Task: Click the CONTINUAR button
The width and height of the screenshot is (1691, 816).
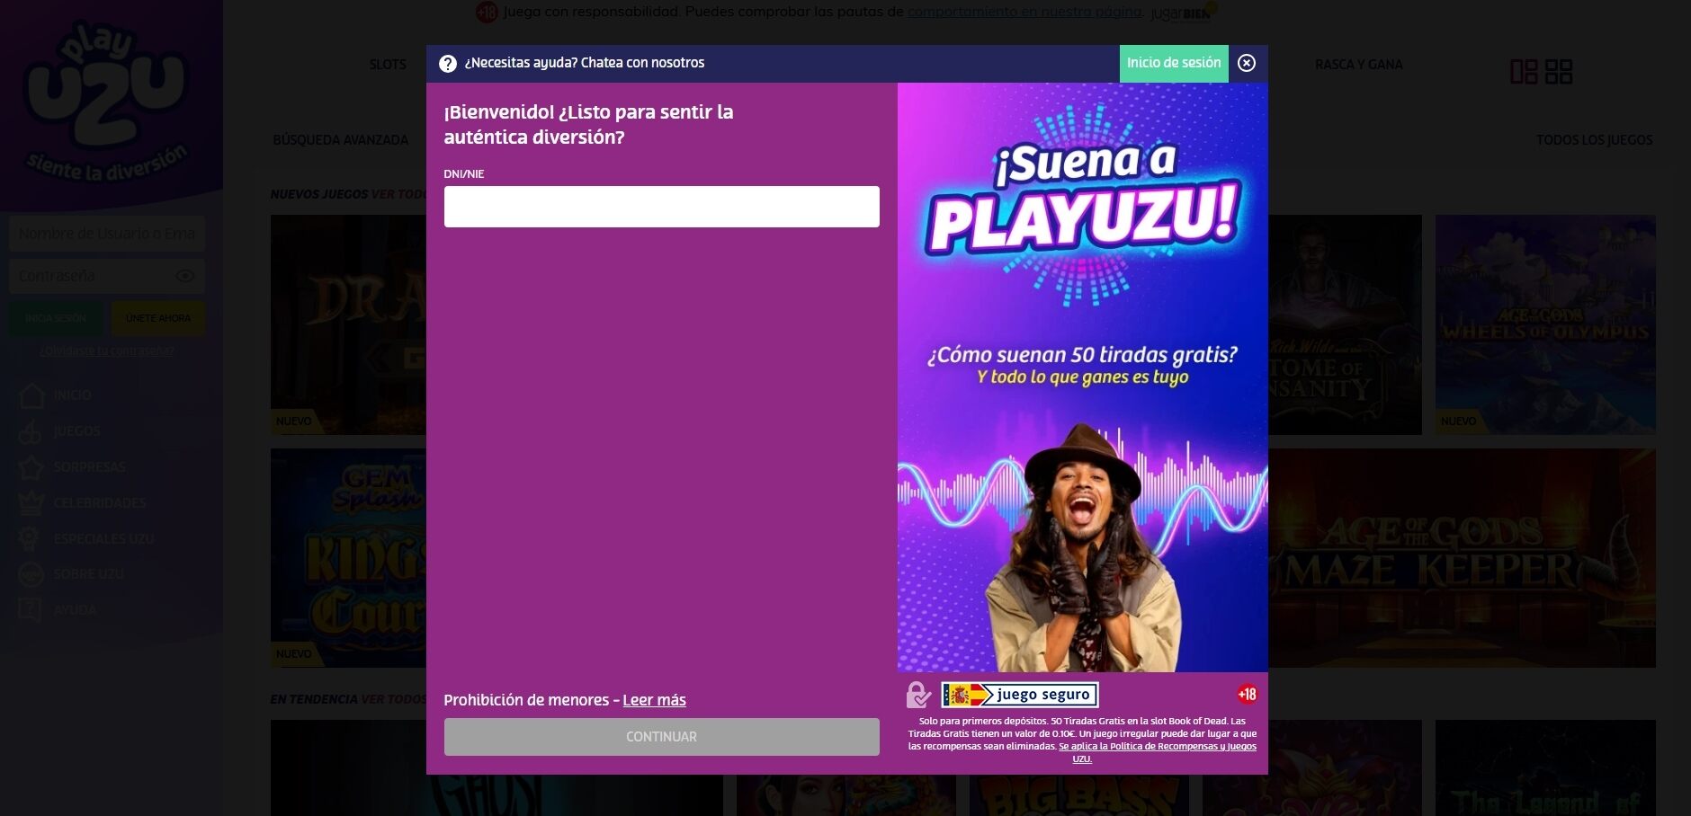Action: click(661, 737)
